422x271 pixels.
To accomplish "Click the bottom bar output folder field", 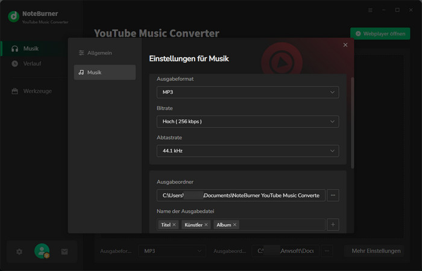I will [285, 251].
